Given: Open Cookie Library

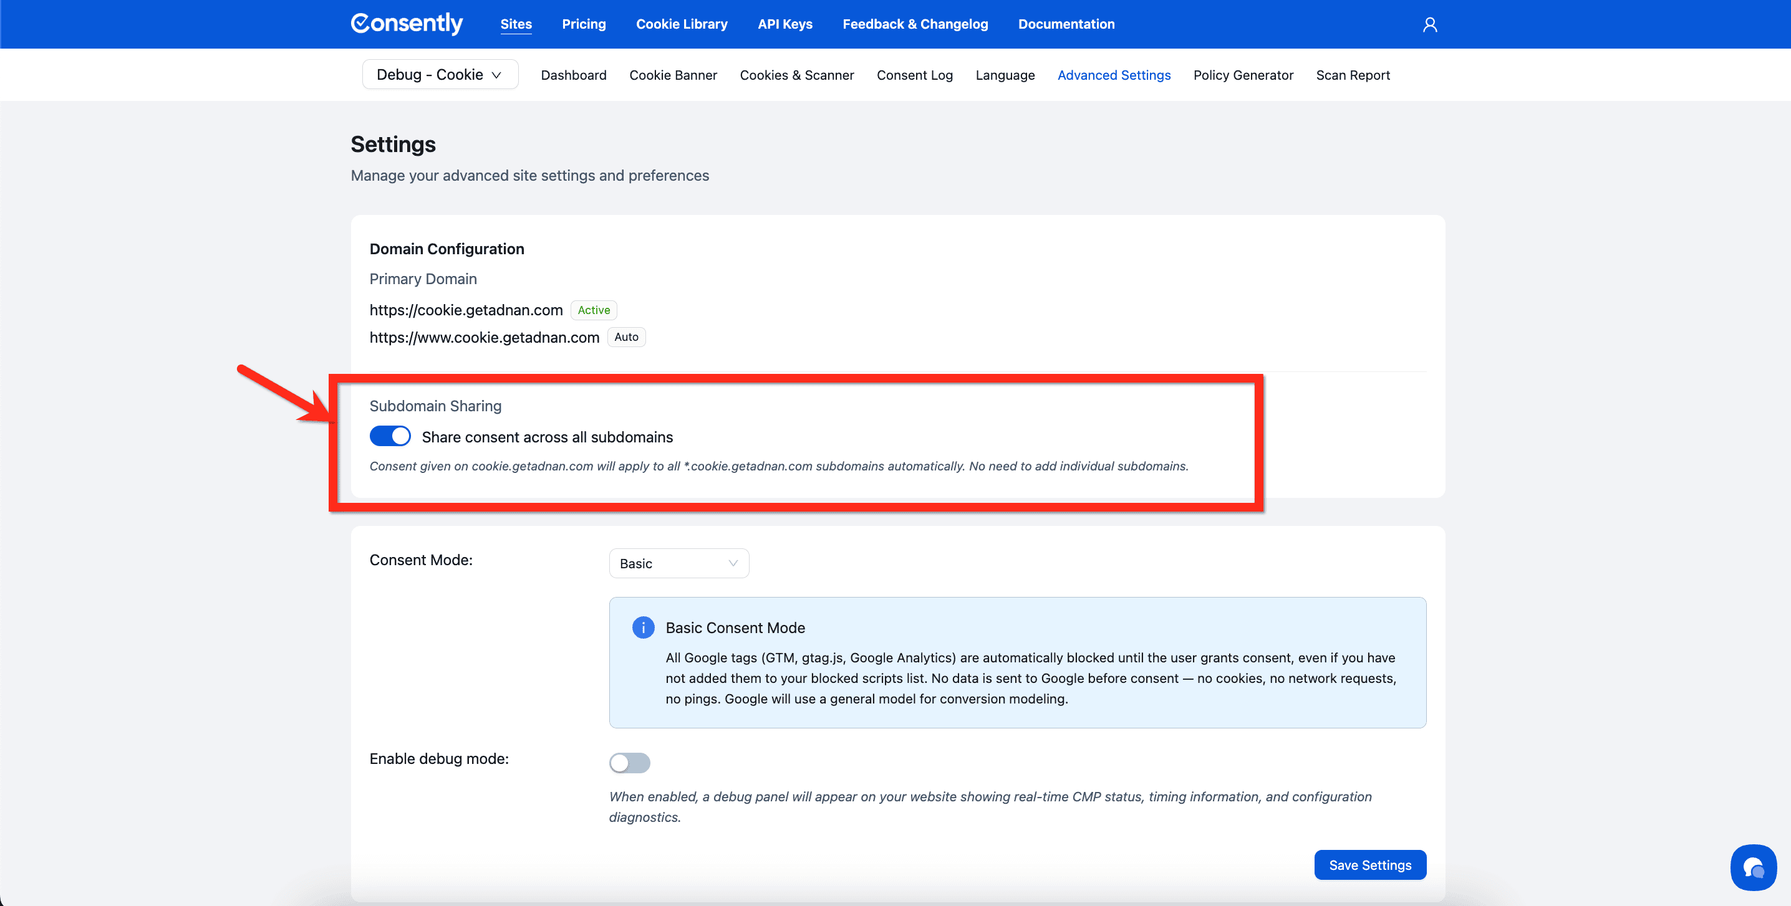Looking at the screenshot, I should (x=682, y=24).
